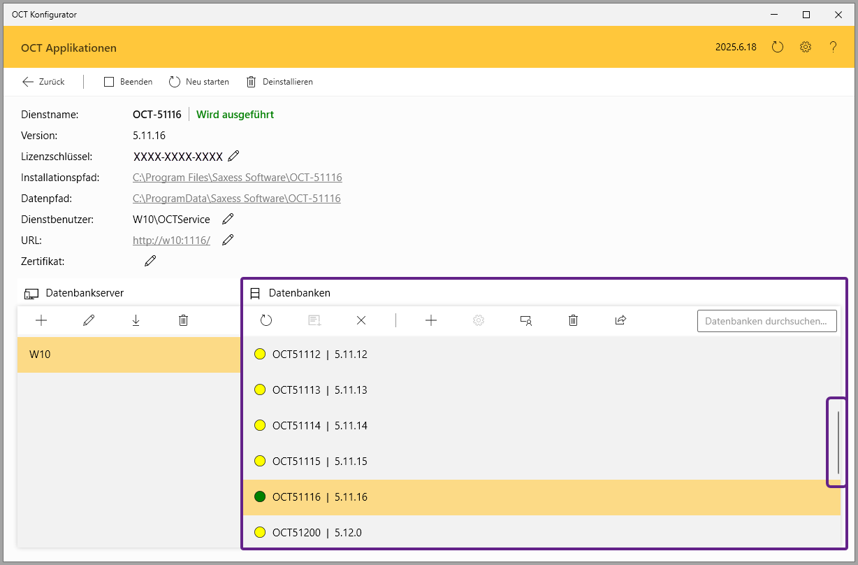Click the pencil icon beside the URL
858x565 pixels.
(228, 240)
